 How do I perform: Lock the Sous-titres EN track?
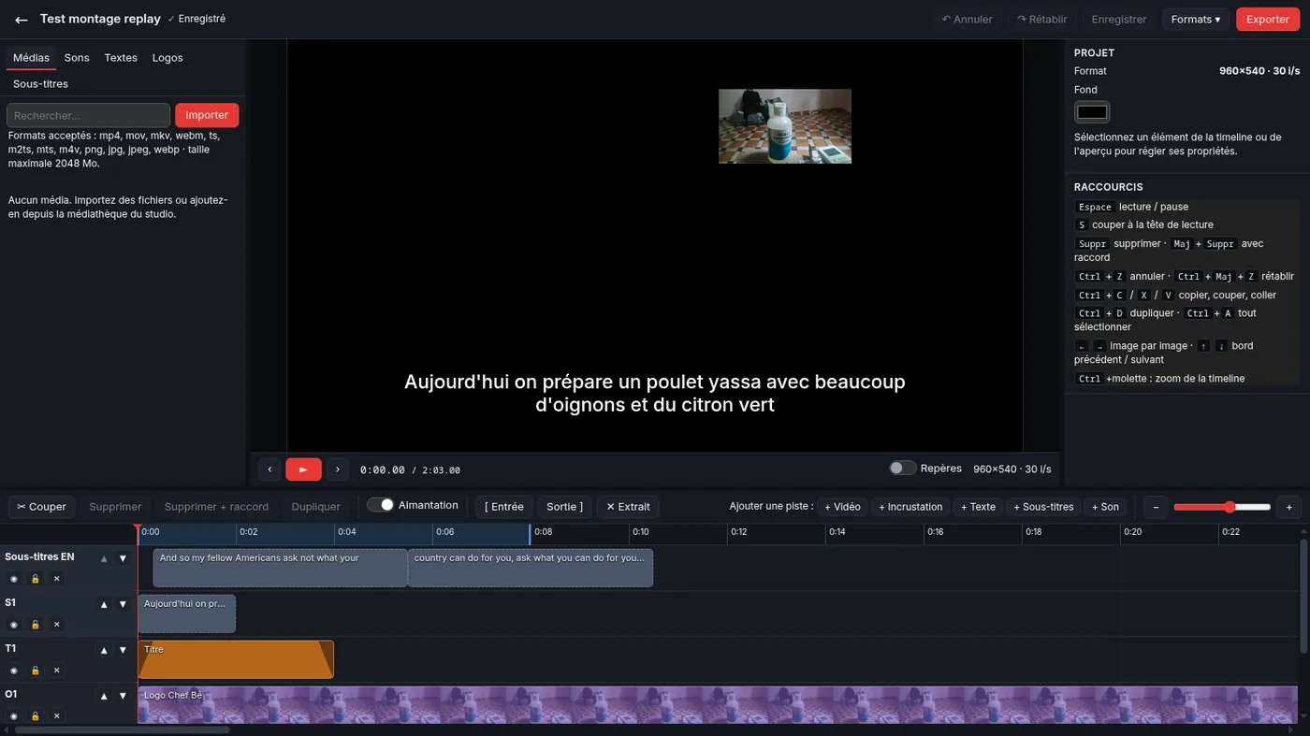coord(35,579)
